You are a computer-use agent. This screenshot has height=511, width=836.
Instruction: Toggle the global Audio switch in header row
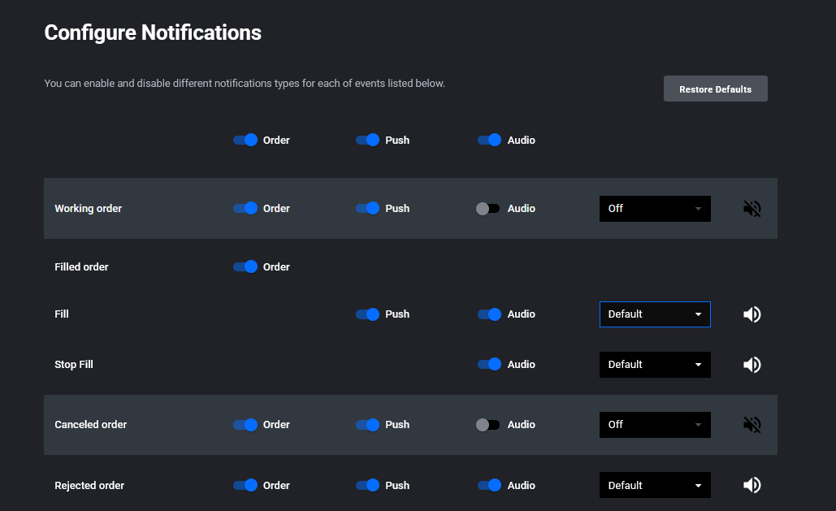[x=489, y=140]
